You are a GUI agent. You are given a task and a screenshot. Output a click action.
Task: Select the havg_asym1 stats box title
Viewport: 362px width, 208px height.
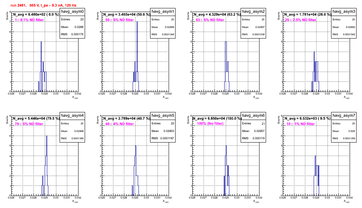pyautogui.click(x=163, y=12)
